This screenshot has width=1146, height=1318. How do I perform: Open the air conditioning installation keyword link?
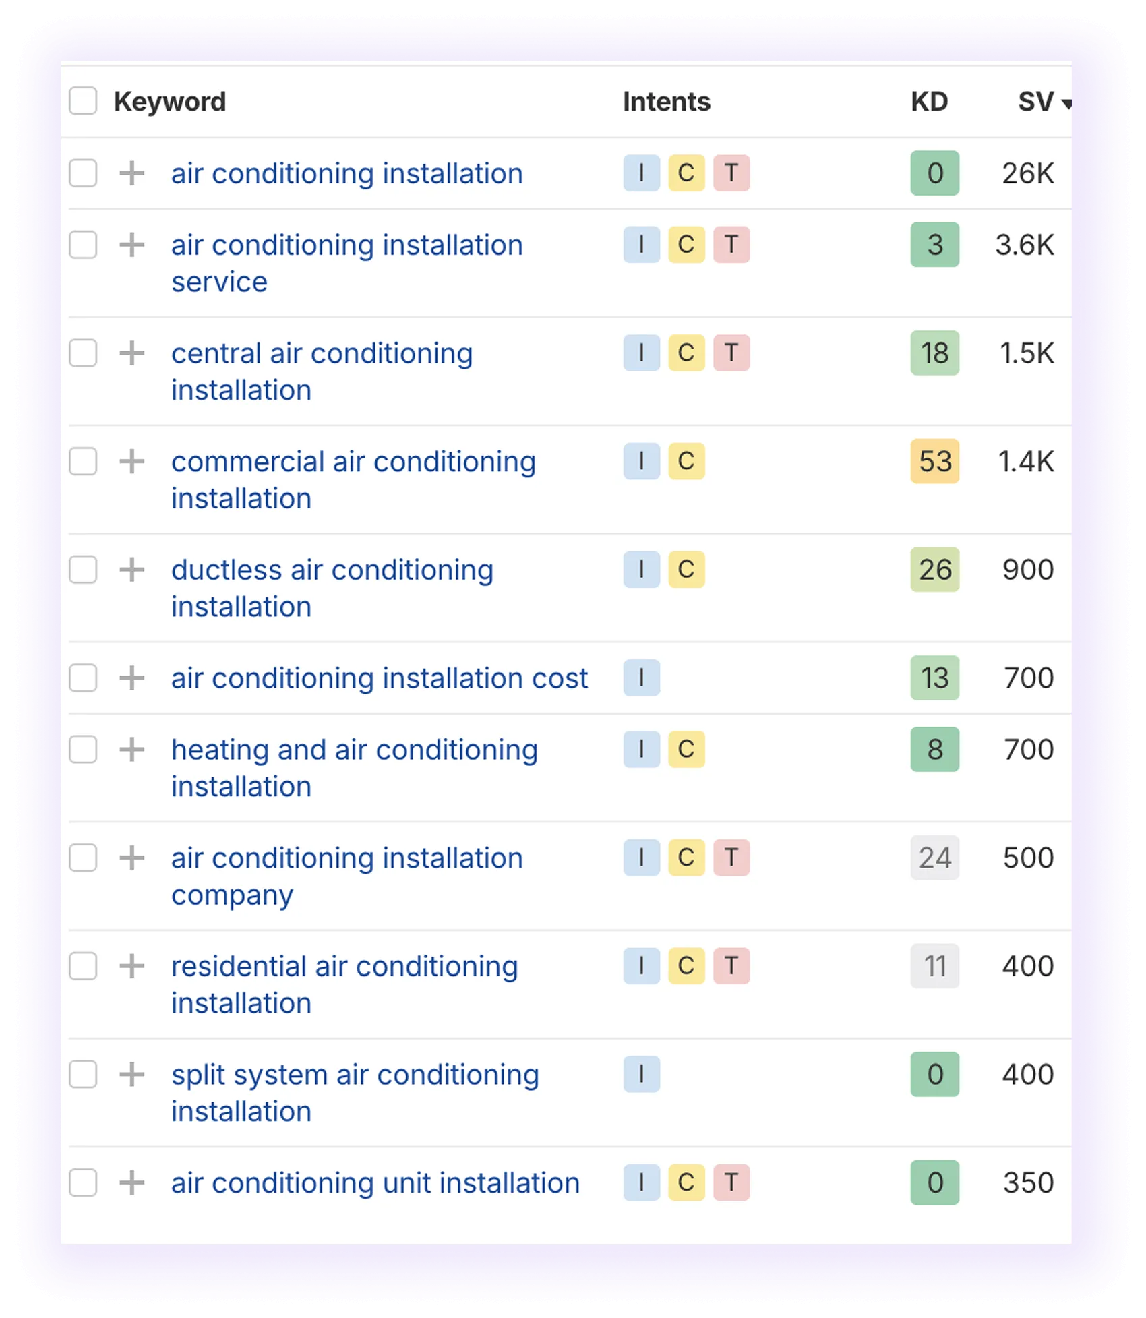pos(346,173)
